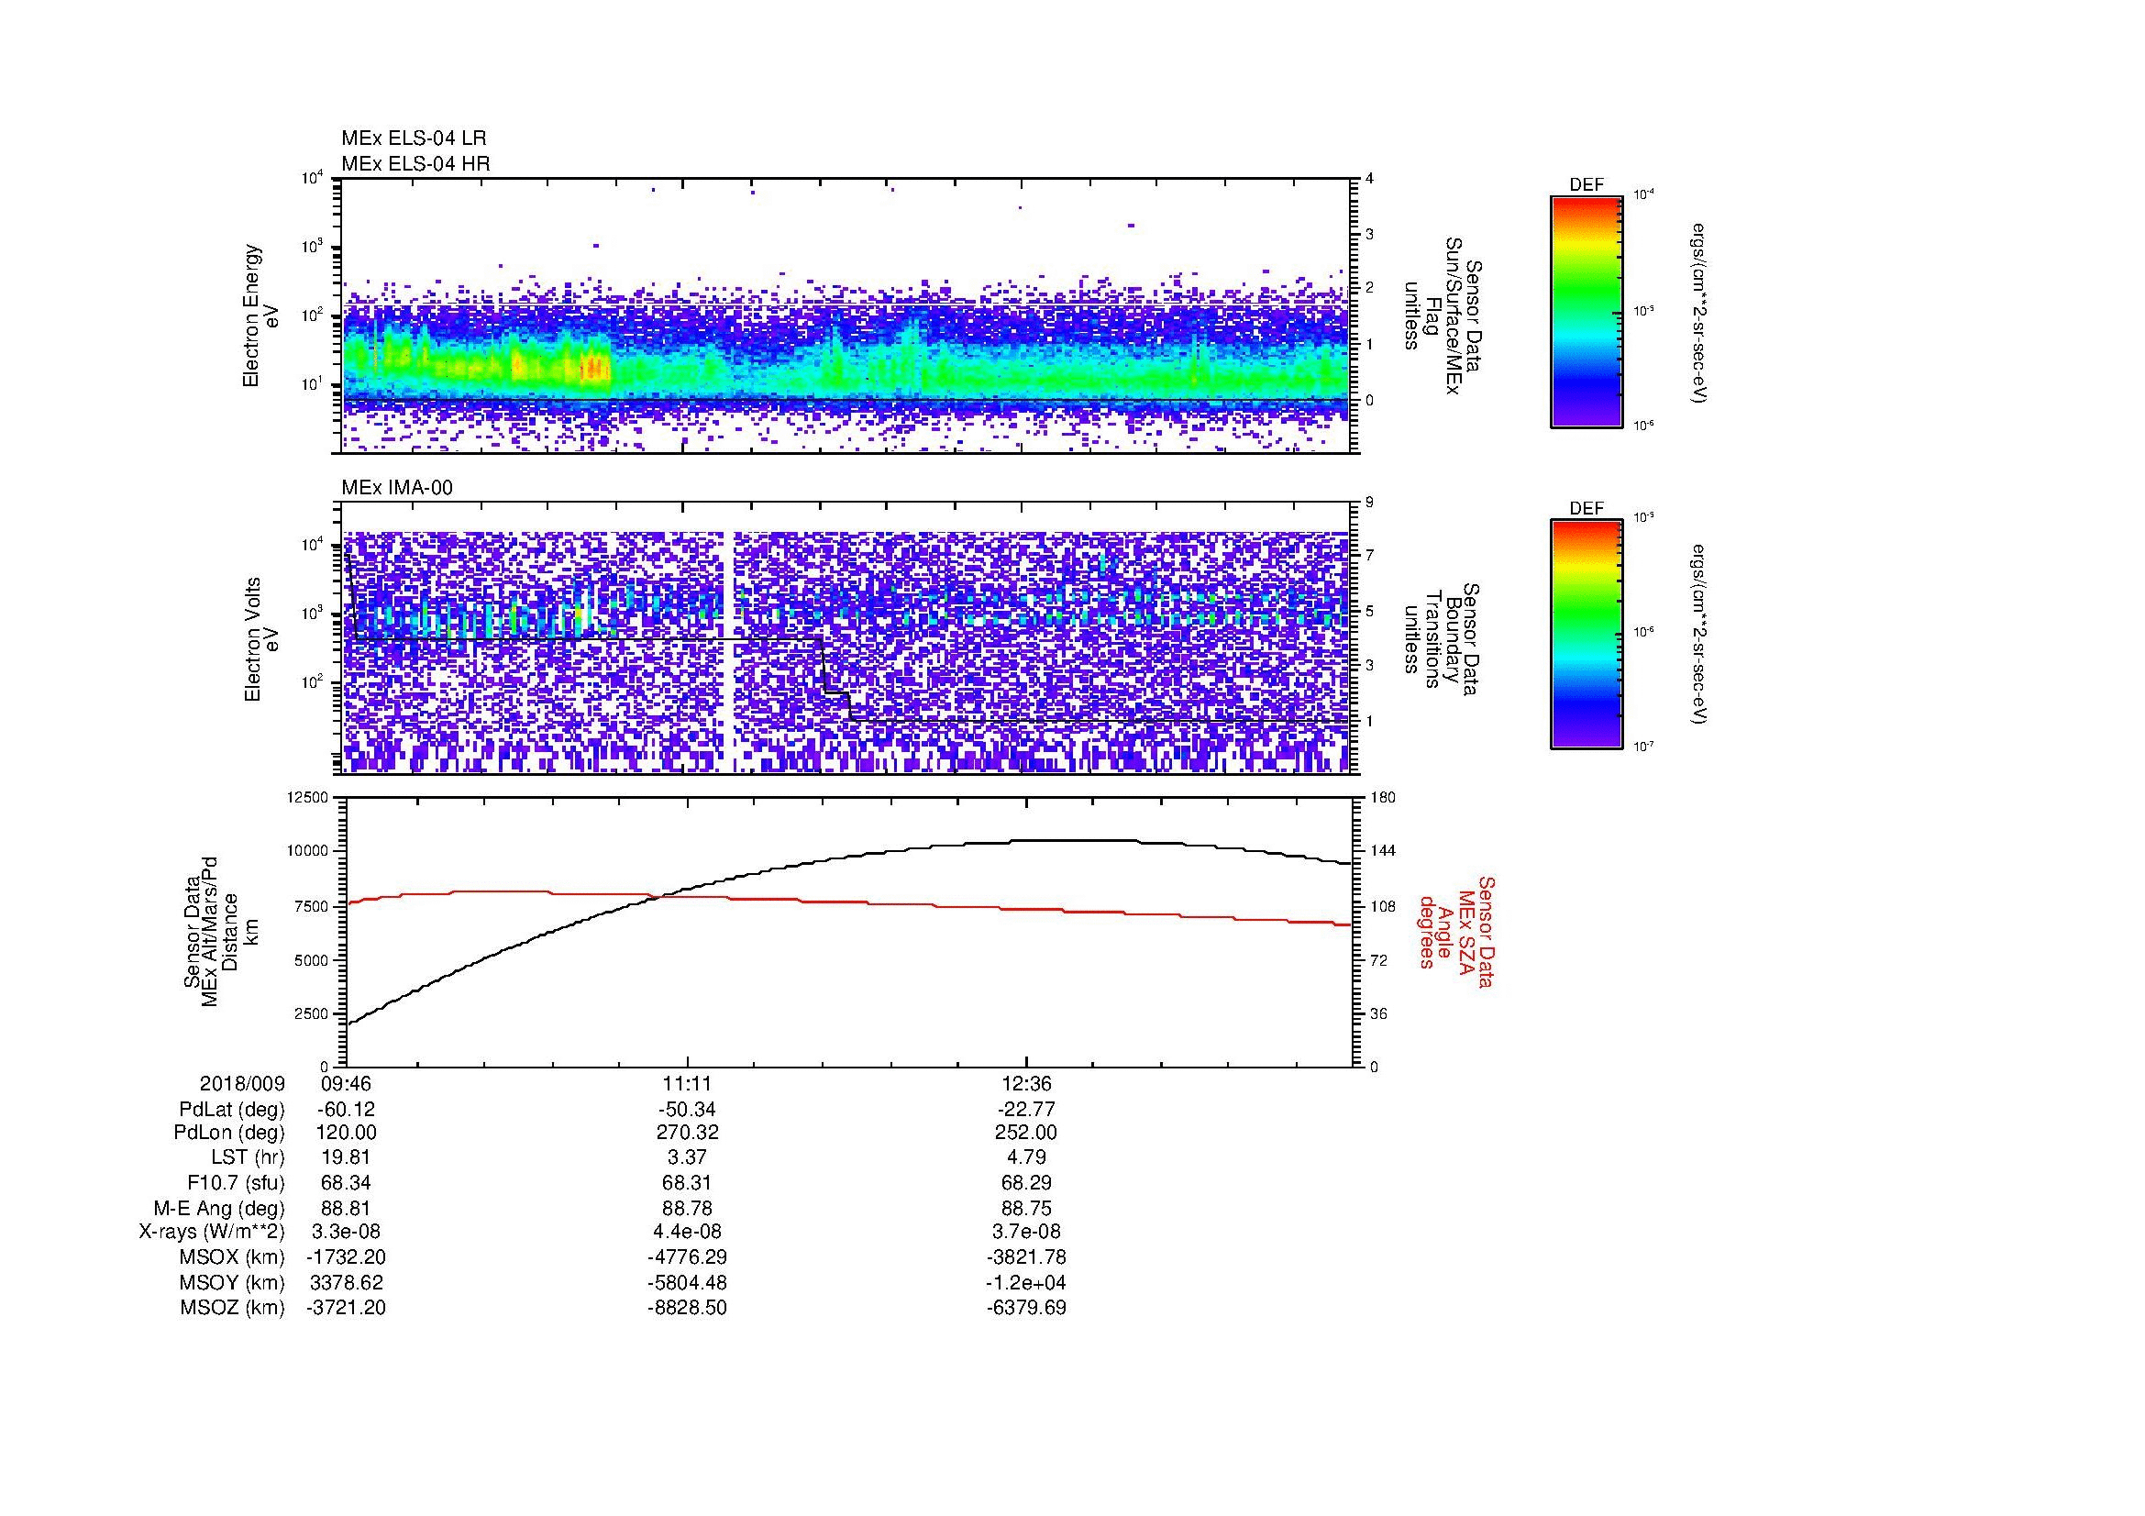Click the time label '11:11'
Viewport: 2145px width, 1516px height.
[688, 1083]
